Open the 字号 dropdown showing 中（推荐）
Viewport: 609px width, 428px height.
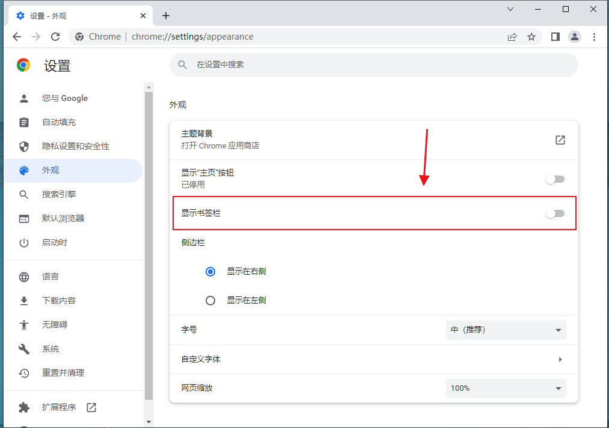pyautogui.click(x=506, y=330)
